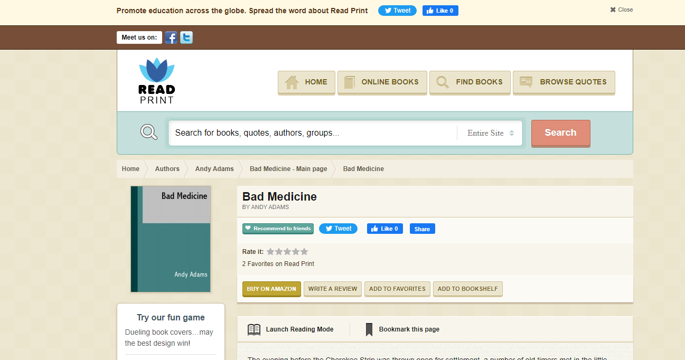Tweet from the top promotion banner
Screen dimensions: 685x360
[397, 11]
